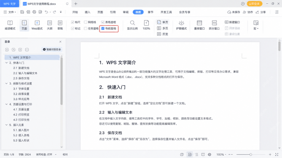Viewport: 282px width, 158px height.
Task: Click the zoom slider handle in status bar
Action: (x=251, y=154)
